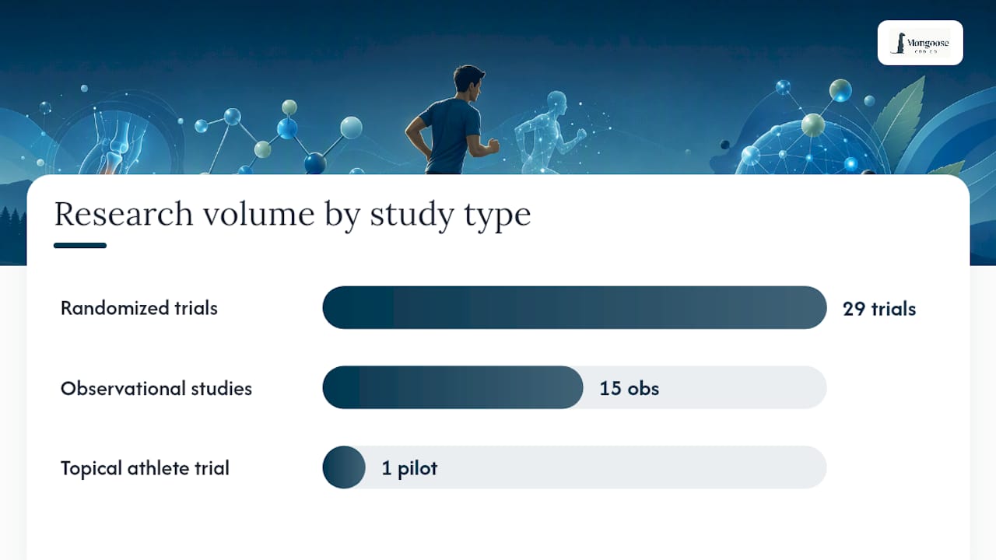Select the "Observational studies" label
Screen dimensions: 996x560
click(x=156, y=388)
